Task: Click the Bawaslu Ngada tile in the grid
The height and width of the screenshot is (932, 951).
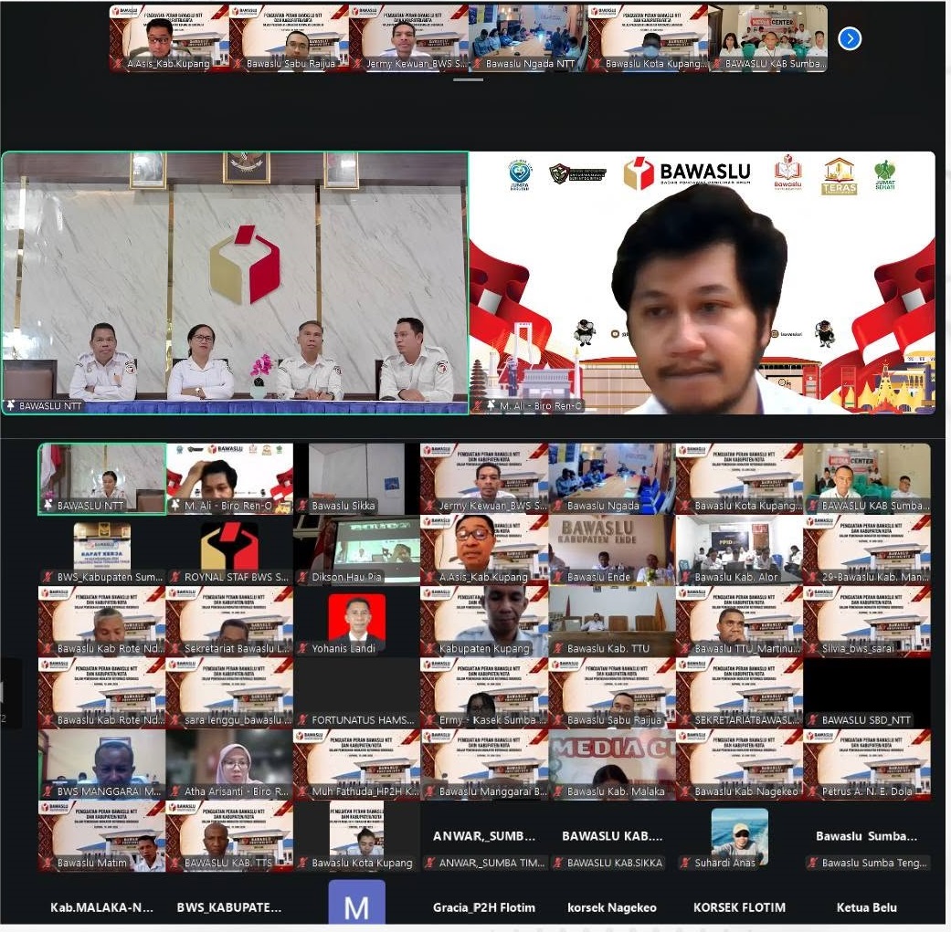Action: coord(612,478)
